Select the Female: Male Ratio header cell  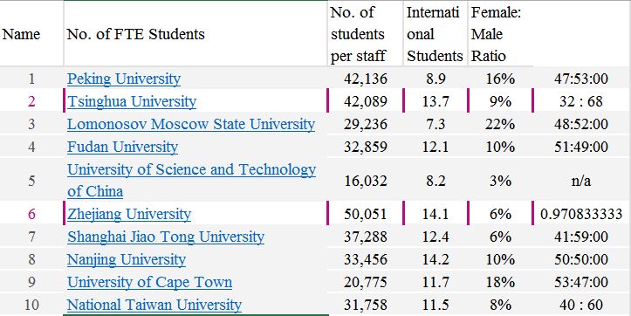coord(500,34)
